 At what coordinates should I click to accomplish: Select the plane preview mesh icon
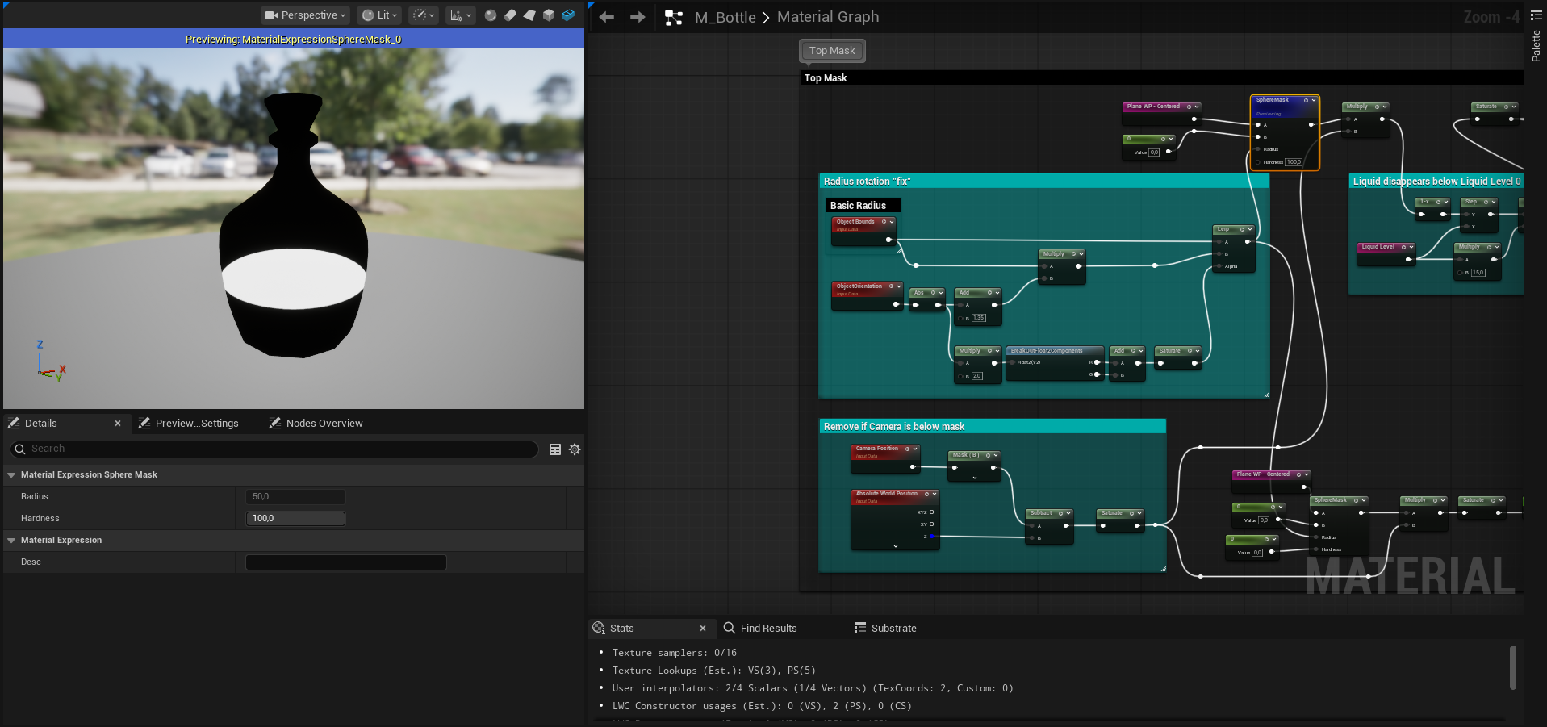point(529,15)
